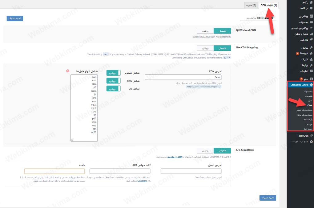Toggle the include JS (شامل JS) switch
Viewport: 314px width, 208px height.
click(x=113, y=89)
